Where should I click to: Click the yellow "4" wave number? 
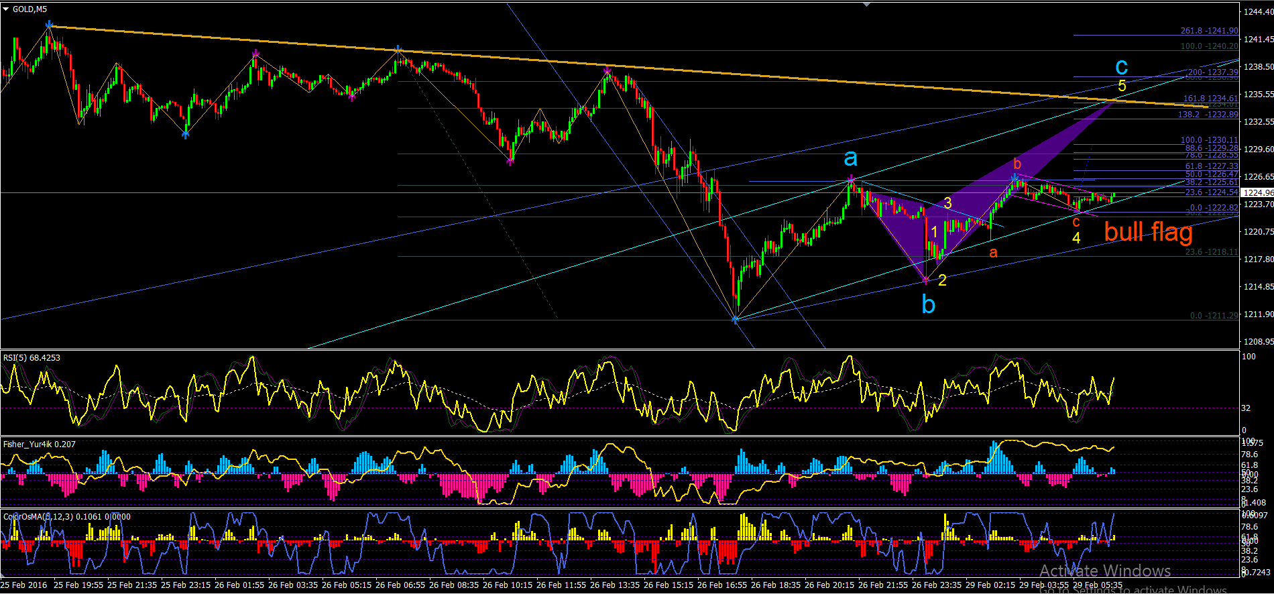coord(1076,238)
